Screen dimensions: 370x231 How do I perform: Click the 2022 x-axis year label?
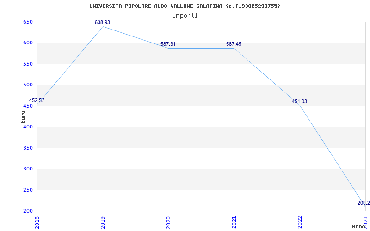coord(300,222)
